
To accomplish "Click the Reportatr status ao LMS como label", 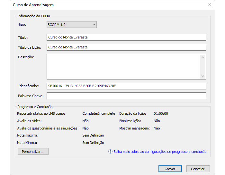I will (41, 113).
